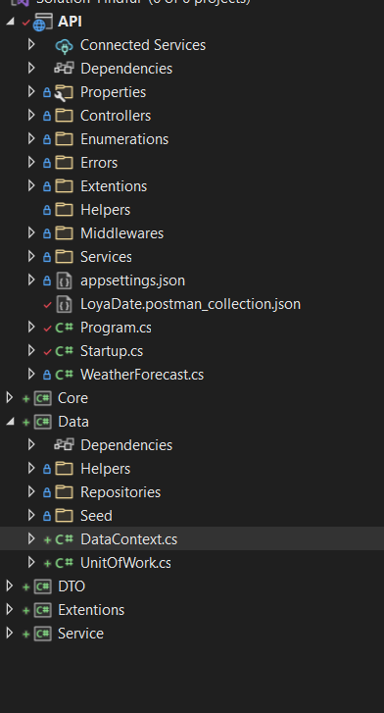This screenshot has height=713, width=384.
Task: Collapse the Data project arrow
Action: pos(11,422)
